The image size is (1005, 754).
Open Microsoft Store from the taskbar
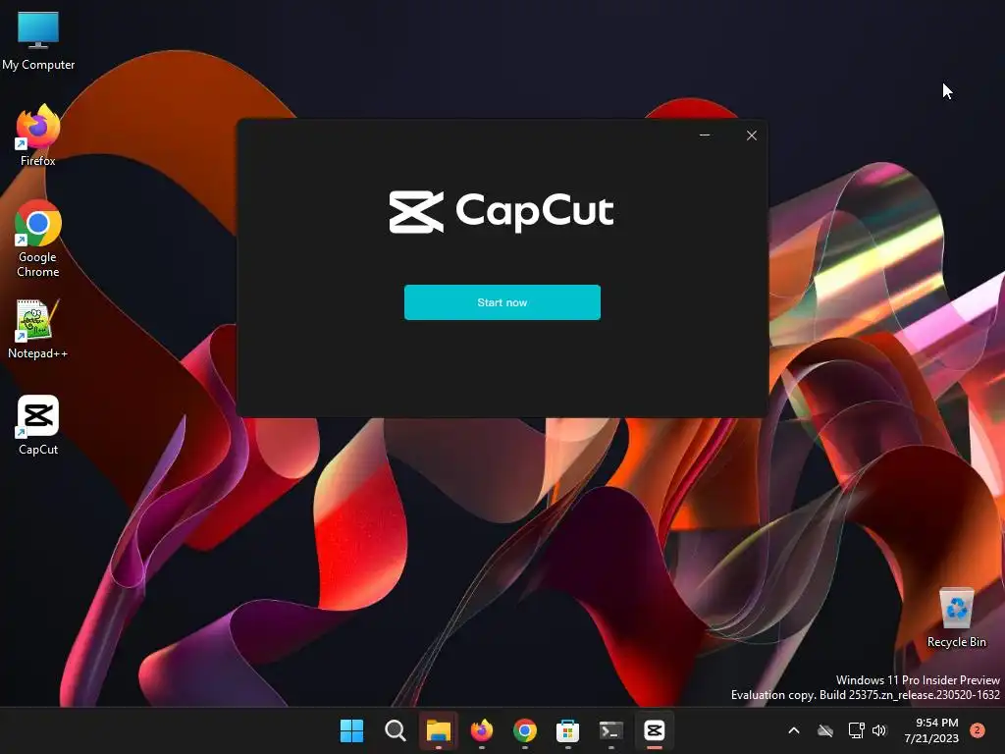coord(567,730)
